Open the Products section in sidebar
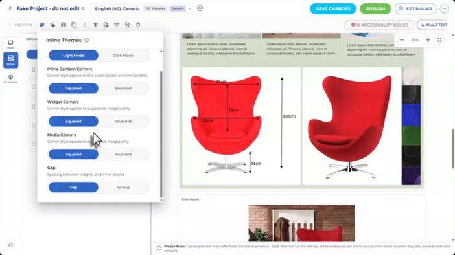Screen dimensions: 455x255 11,79
